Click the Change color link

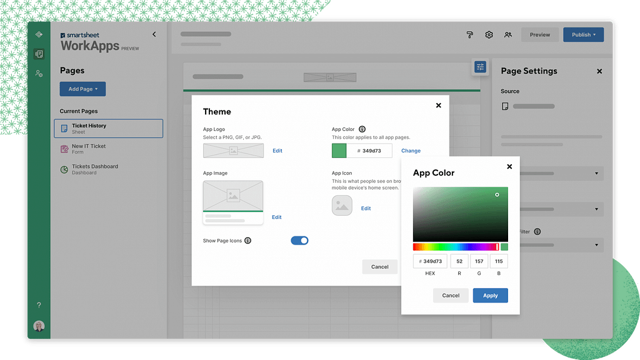[x=411, y=151]
